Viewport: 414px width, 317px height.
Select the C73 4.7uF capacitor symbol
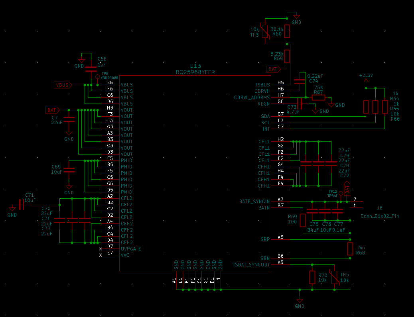300,104
